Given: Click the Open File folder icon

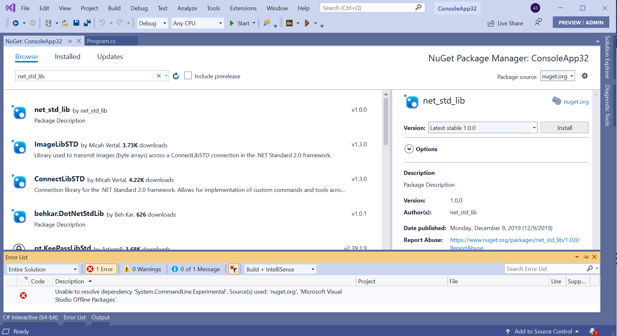Looking at the screenshot, I should click(x=65, y=23).
